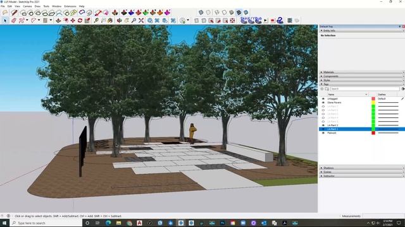
Task: Collapse the Entity Info panel
Action: 322,31
